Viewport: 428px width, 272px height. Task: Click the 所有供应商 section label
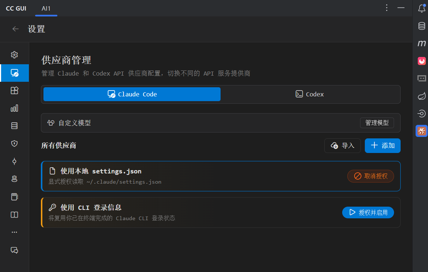(x=59, y=146)
